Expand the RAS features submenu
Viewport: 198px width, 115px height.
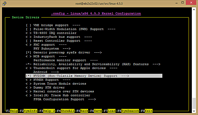pyautogui.click(x=93, y=64)
